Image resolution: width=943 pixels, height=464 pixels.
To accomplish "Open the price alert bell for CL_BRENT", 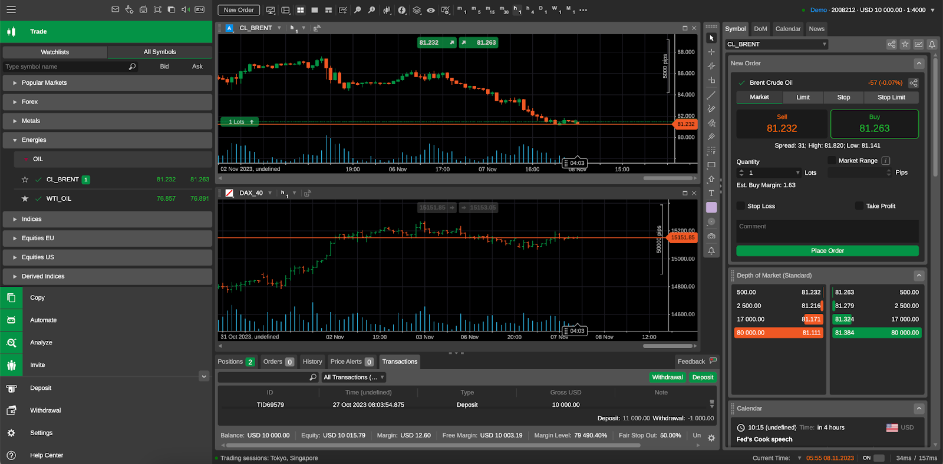I will (x=932, y=44).
